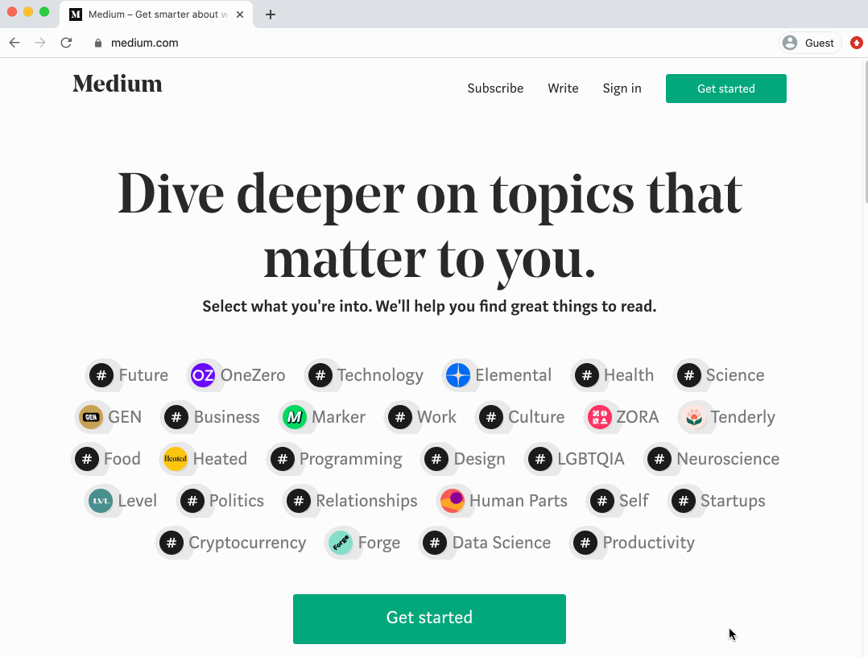
Task: Select the Neuroscience hashtag icon
Action: tap(659, 459)
